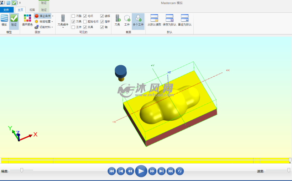Switch to the lower 验证 ribbon tab
This screenshot has height=181, width=292.
click(44, 10)
